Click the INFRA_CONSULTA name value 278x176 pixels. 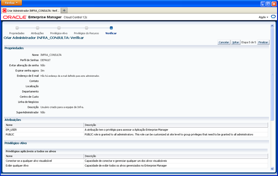51,55
